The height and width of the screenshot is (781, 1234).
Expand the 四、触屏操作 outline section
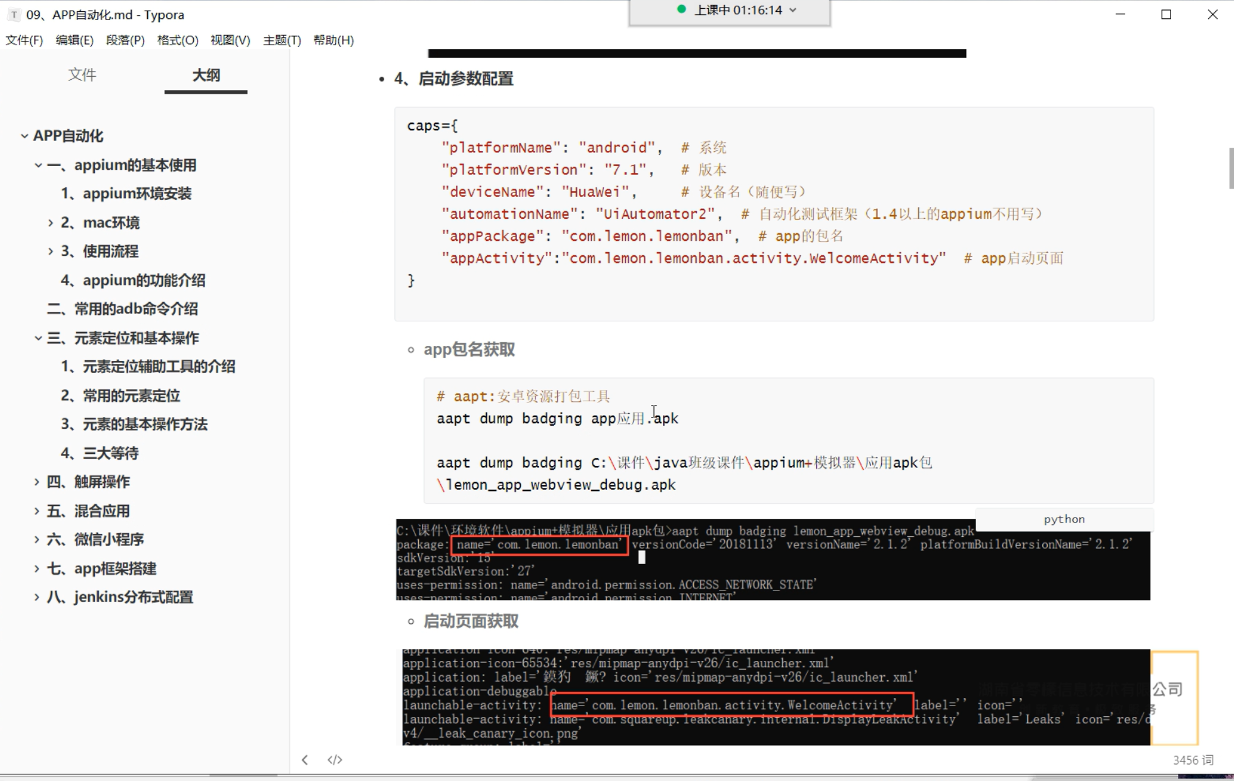click(x=36, y=482)
